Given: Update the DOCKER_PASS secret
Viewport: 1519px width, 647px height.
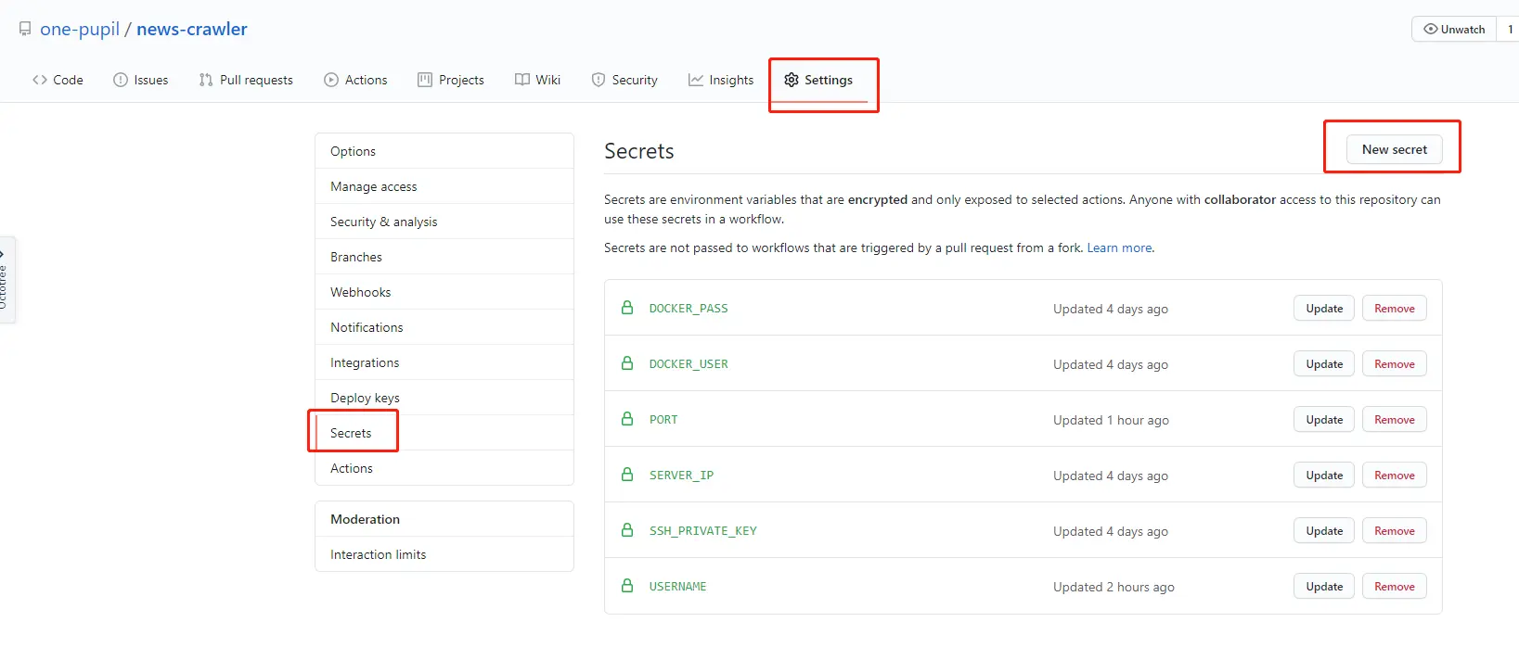Looking at the screenshot, I should (x=1324, y=309).
